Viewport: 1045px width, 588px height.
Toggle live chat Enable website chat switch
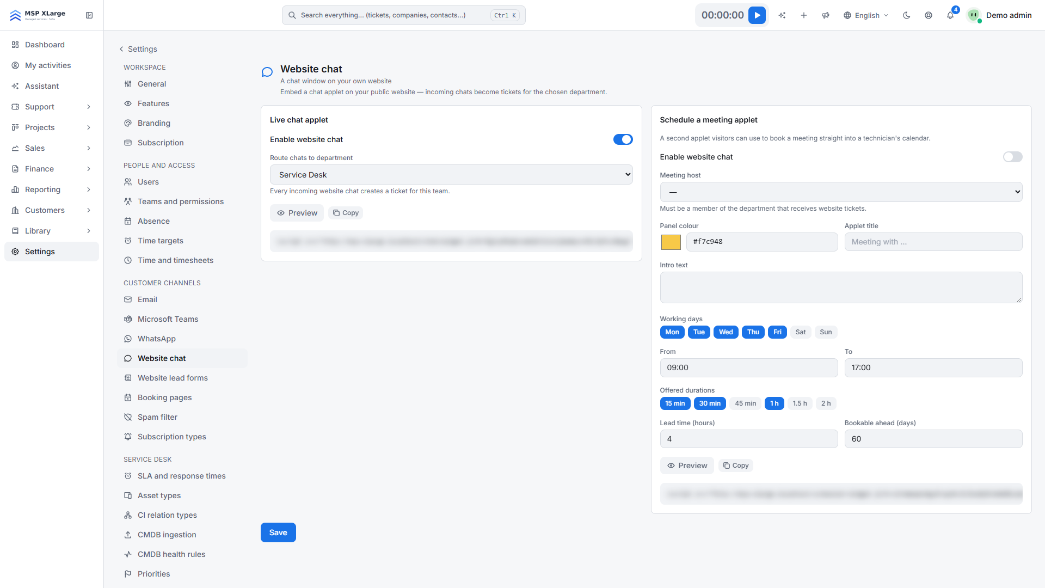pyautogui.click(x=623, y=139)
